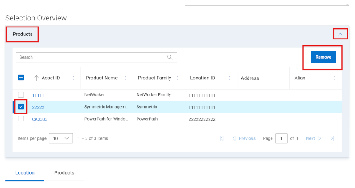Open the items per page dropdown

(x=61, y=138)
